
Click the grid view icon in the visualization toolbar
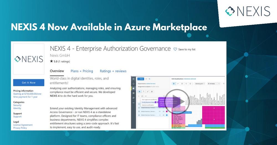click(174, 83)
